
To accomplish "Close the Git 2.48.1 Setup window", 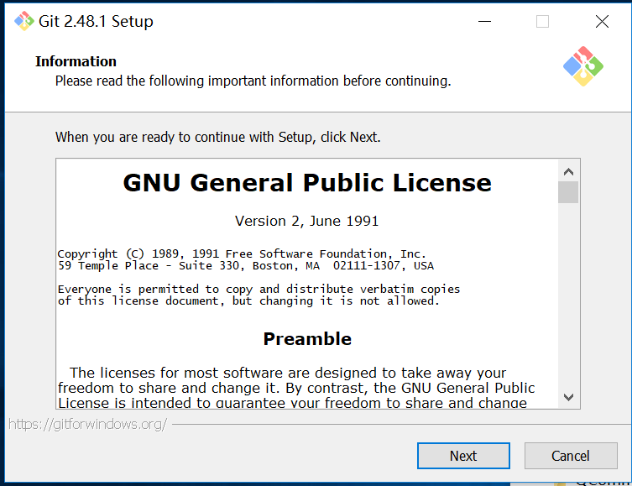I will pos(602,21).
